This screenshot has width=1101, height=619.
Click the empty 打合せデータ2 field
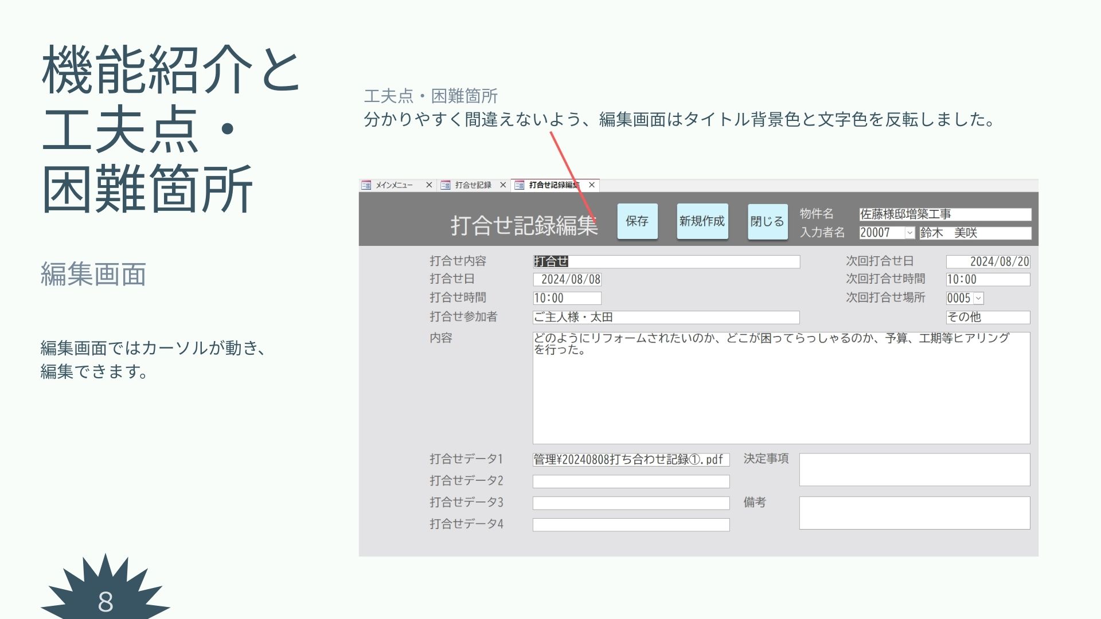(631, 481)
